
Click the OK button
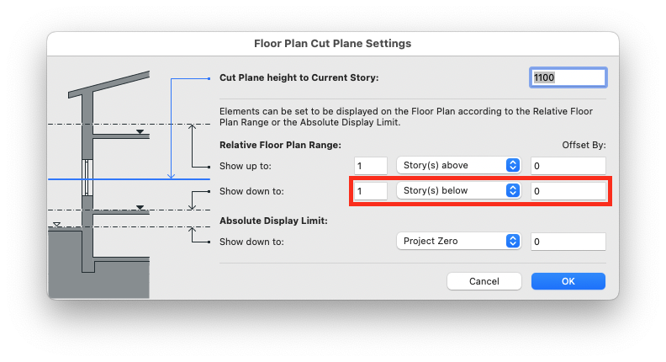click(x=568, y=281)
